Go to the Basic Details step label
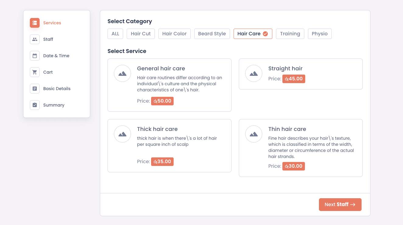Screen dimensions: 403x225 tap(57, 89)
